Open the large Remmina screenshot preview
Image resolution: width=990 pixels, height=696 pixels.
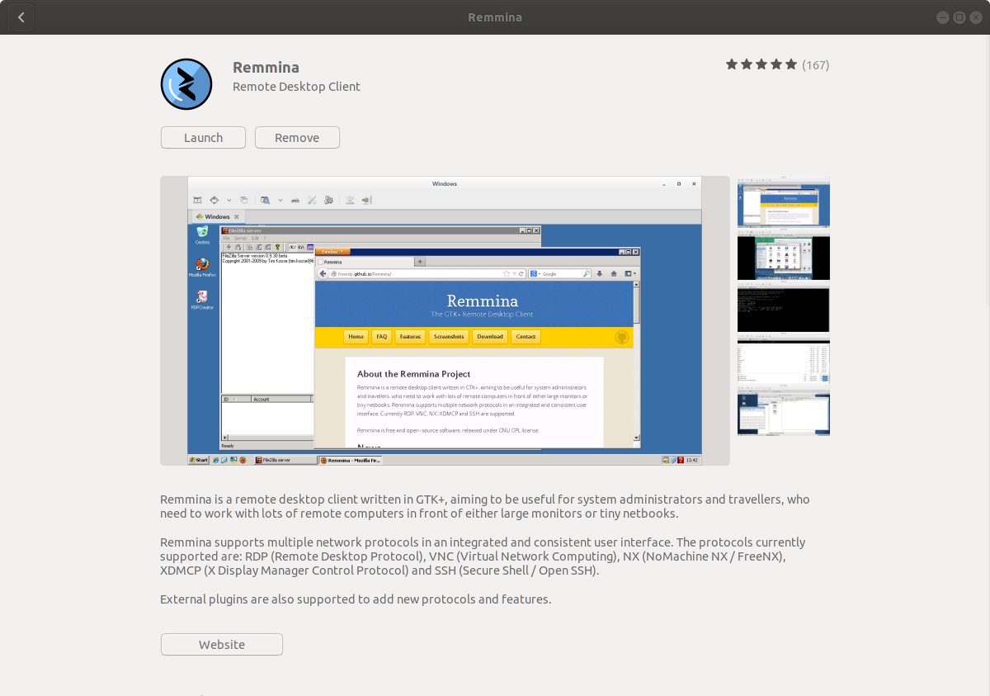[x=445, y=320]
